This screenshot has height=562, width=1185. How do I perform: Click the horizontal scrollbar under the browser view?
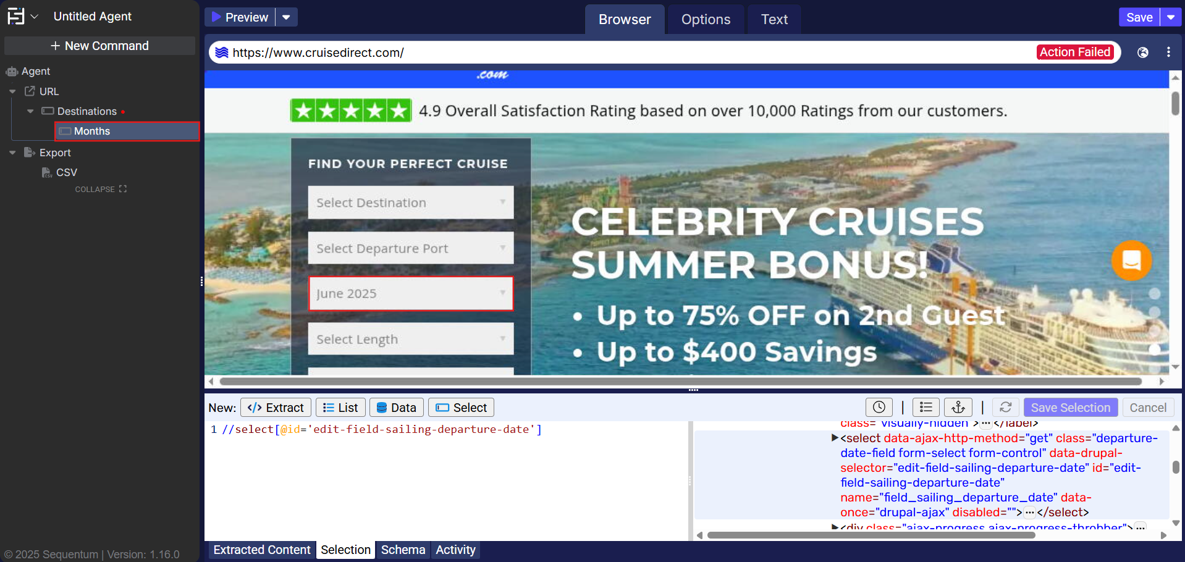tap(680, 382)
